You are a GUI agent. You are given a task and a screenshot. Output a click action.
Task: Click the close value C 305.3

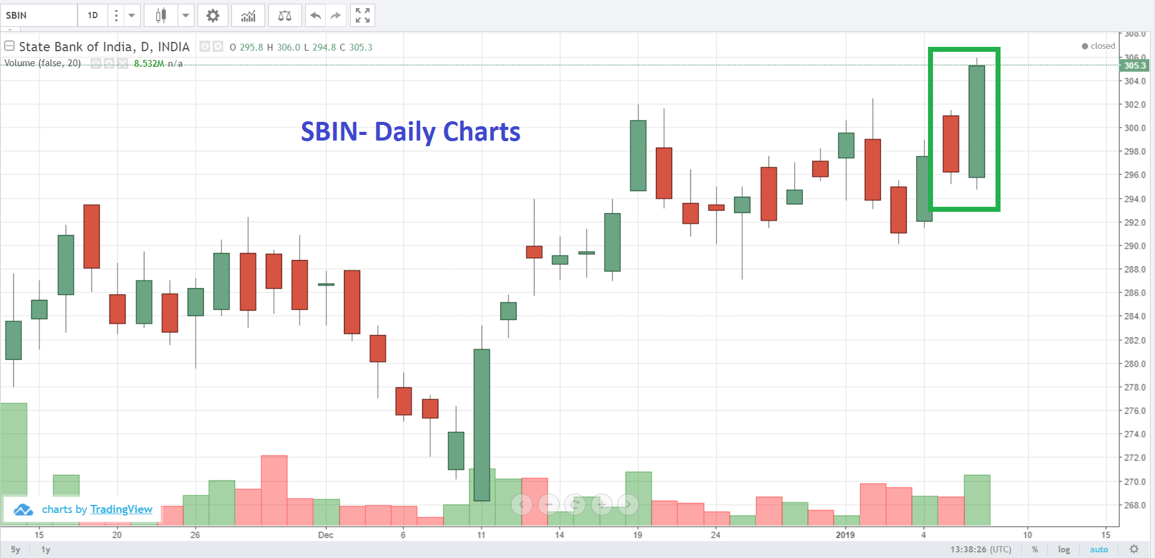coord(356,47)
